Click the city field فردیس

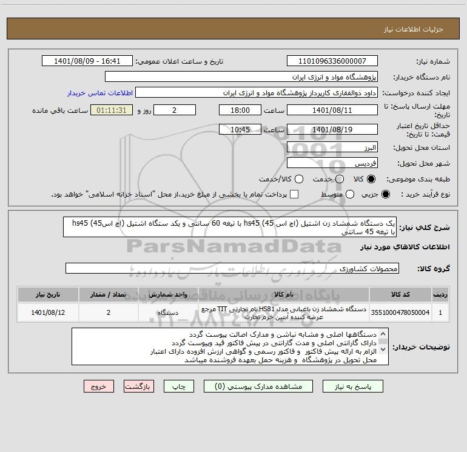click(332, 163)
